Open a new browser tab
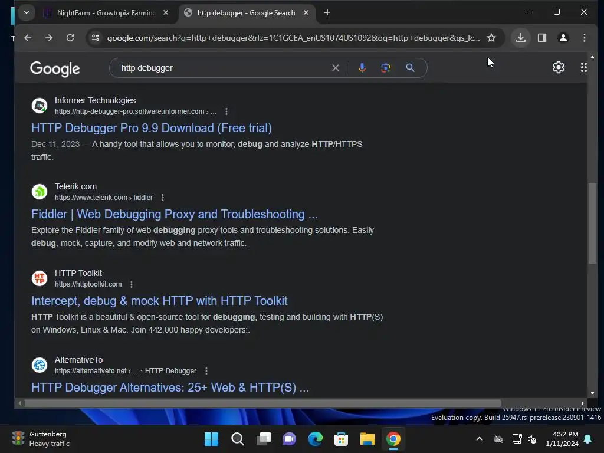Screen dimensions: 604x453 (327, 13)
